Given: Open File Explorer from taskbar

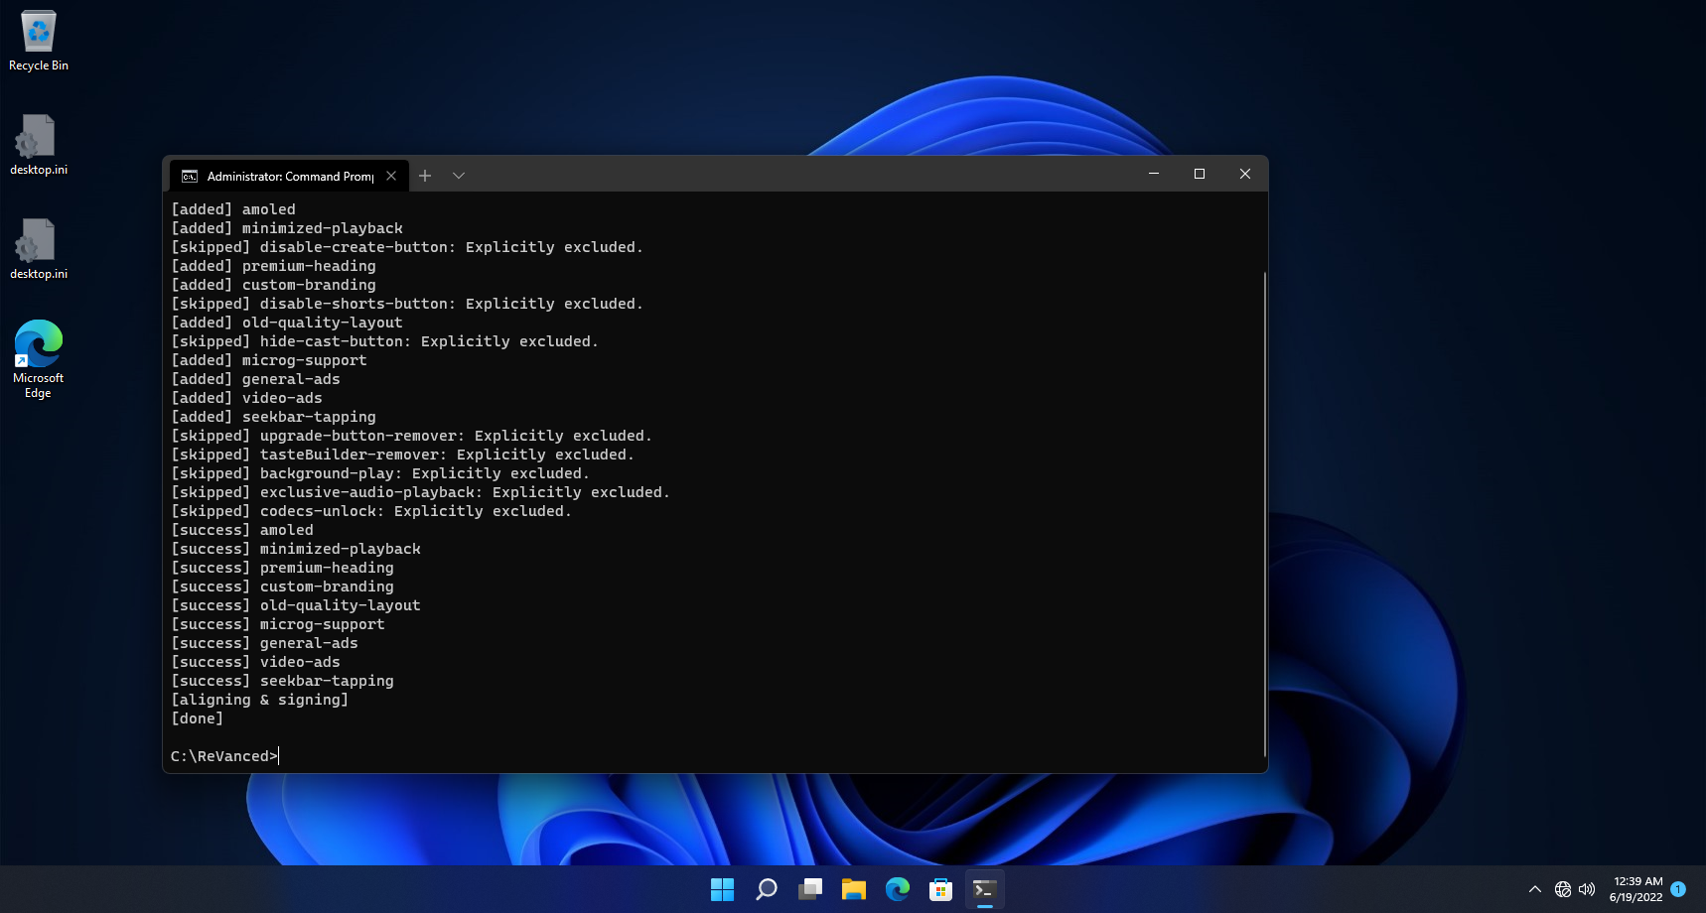Looking at the screenshot, I should tap(854, 889).
